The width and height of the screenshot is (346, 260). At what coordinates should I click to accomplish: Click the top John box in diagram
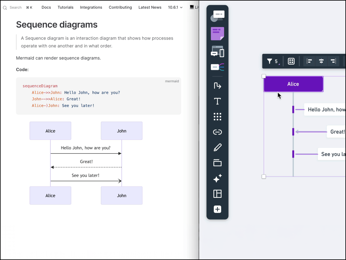tap(122, 131)
